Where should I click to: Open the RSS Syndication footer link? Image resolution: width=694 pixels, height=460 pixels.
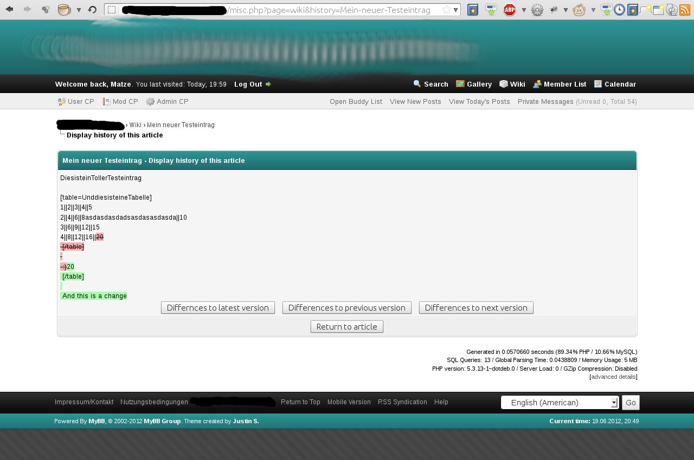click(x=402, y=402)
